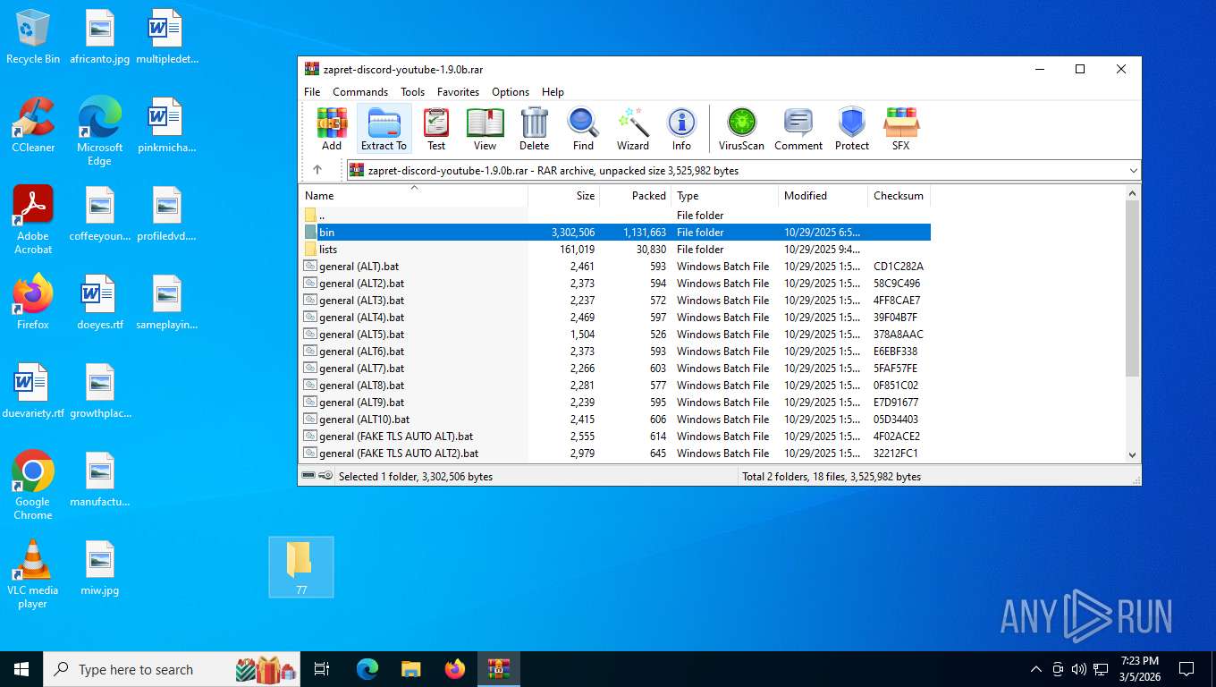Open the File menu
The image size is (1216, 687).
312,91
